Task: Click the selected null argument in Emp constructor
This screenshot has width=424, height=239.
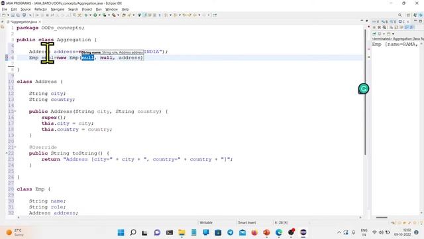Action: pos(88,58)
